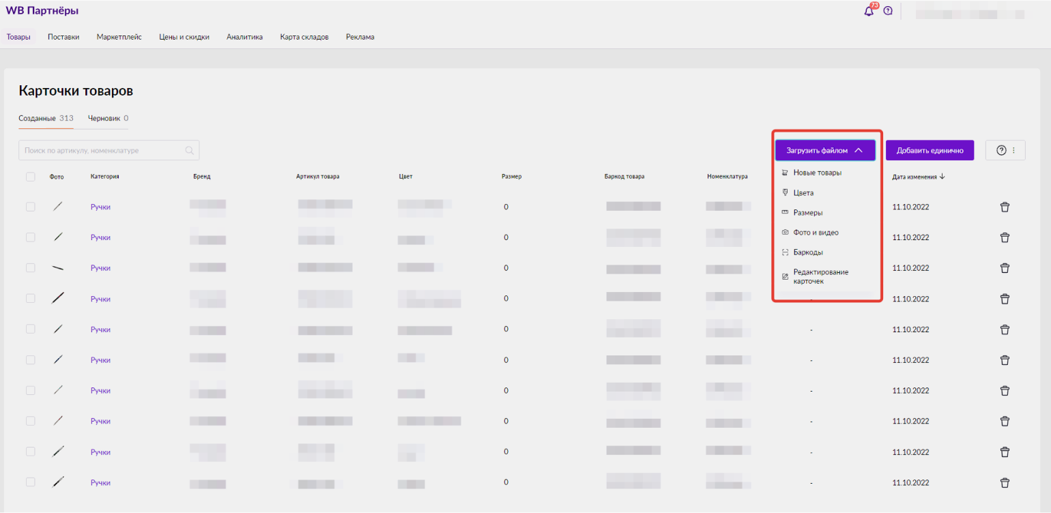Click the Категория column header
Image resolution: width=1051 pixels, height=513 pixels.
105,177
